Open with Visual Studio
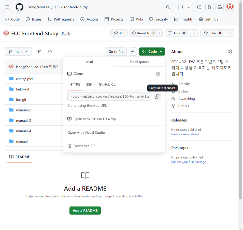The height and width of the screenshot is (230, 243). (x=114, y=133)
